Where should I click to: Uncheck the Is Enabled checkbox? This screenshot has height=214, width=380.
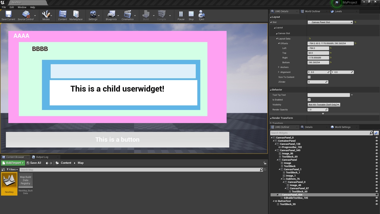point(309,100)
